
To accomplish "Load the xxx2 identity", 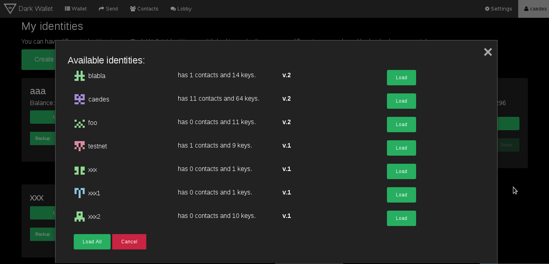I will [x=401, y=218].
